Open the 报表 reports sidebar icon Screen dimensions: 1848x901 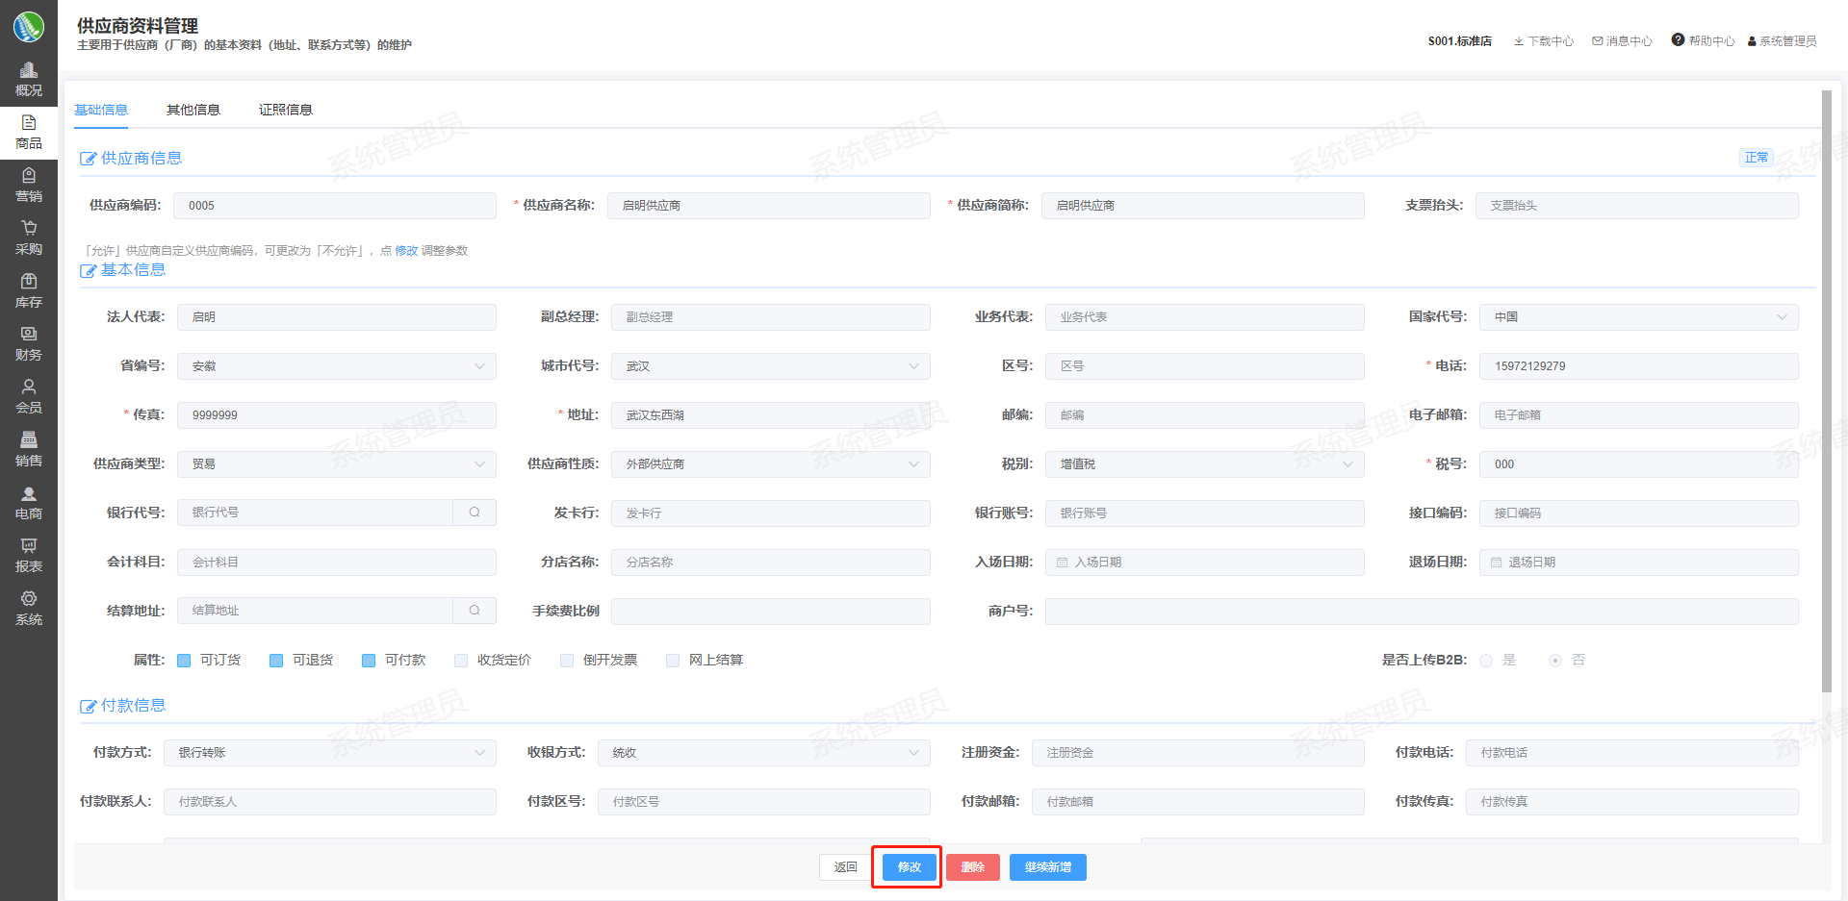point(29,545)
